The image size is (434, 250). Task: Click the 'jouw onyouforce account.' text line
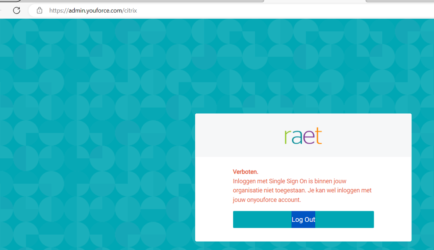tap(267, 200)
